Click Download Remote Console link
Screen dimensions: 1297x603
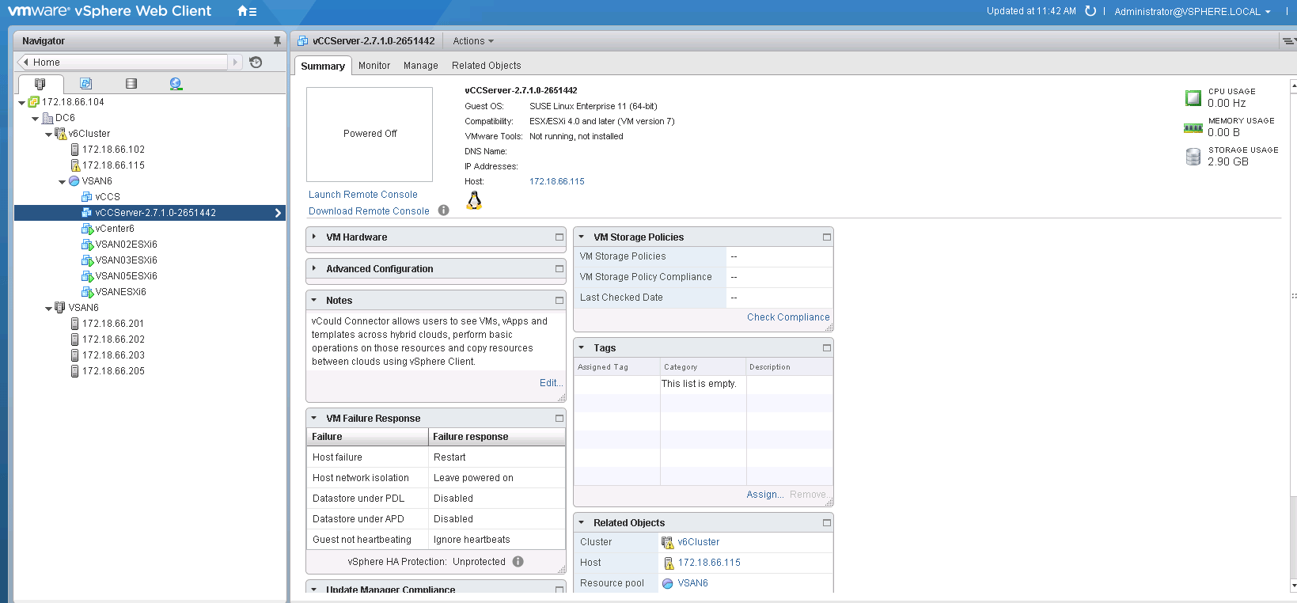(370, 211)
